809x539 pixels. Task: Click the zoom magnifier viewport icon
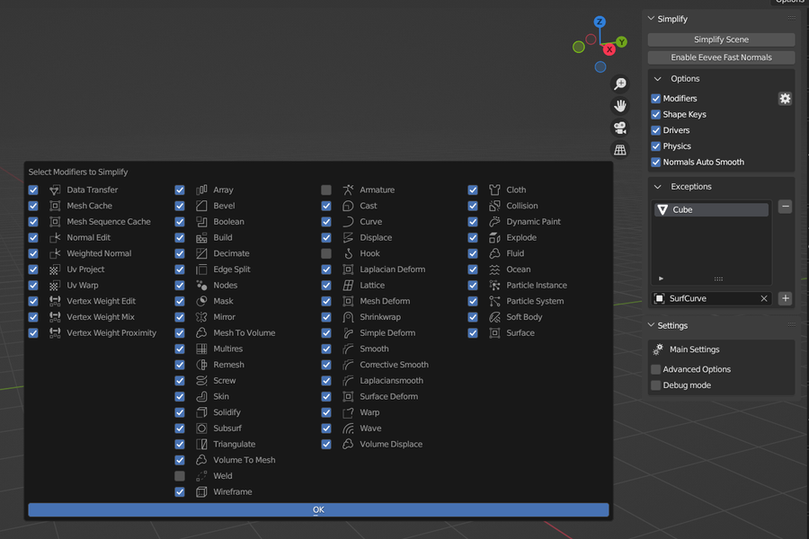[620, 84]
